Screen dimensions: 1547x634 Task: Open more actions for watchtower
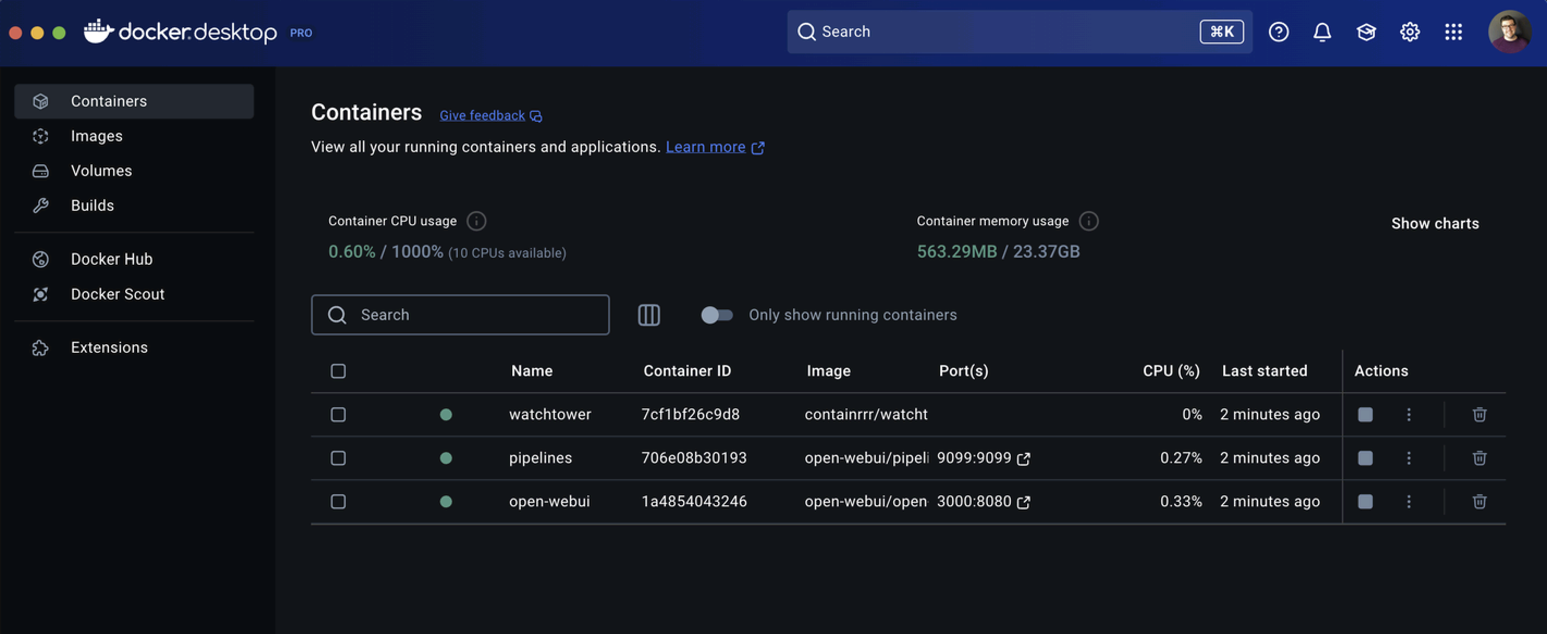(x=1408, y=414)
